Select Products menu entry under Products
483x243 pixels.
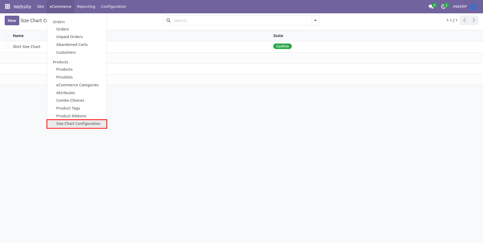(64, 69)
